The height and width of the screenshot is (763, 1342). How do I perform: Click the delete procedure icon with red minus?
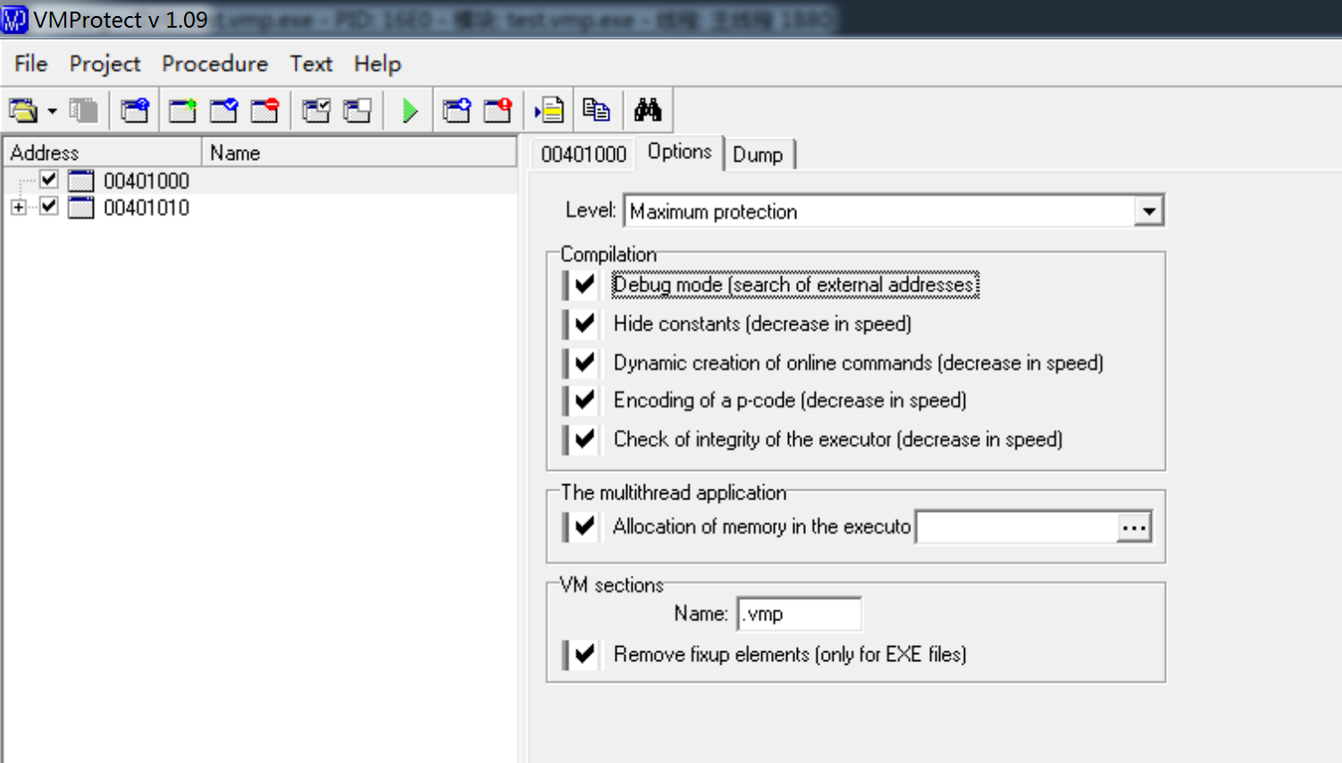[x=265, y=110]
